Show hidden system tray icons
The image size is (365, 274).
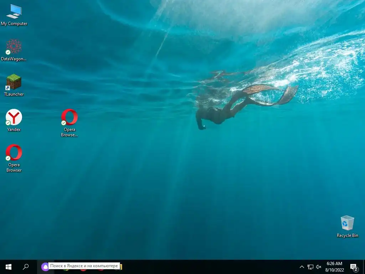pos(302,267)
